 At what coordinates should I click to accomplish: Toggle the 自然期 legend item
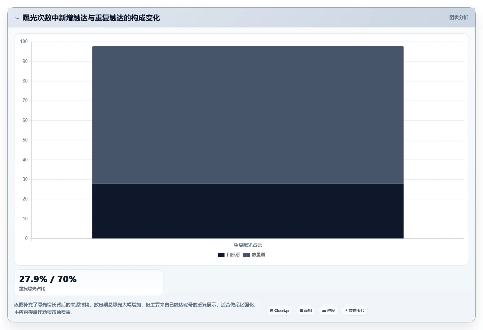click(x=229, y=255)
